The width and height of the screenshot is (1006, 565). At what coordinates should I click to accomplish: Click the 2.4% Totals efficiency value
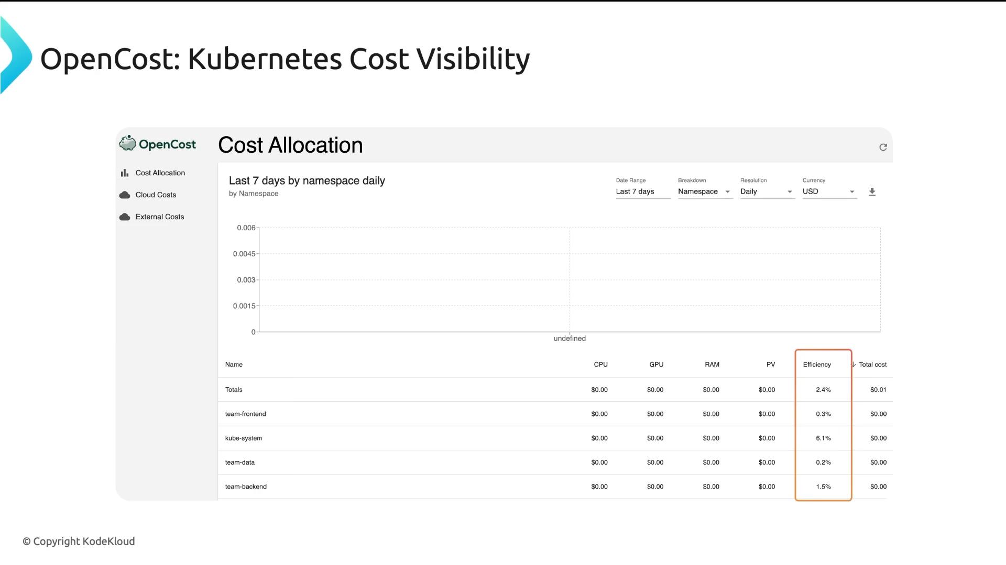tap(823, 390)
